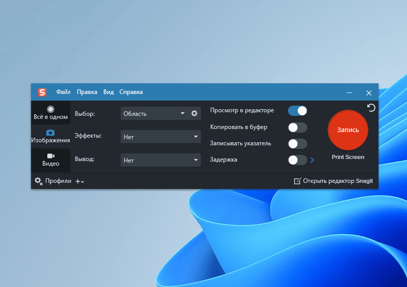Switch to Видео tab
The width and height of the screenshot is (407, 287).
tap(50, 160)
